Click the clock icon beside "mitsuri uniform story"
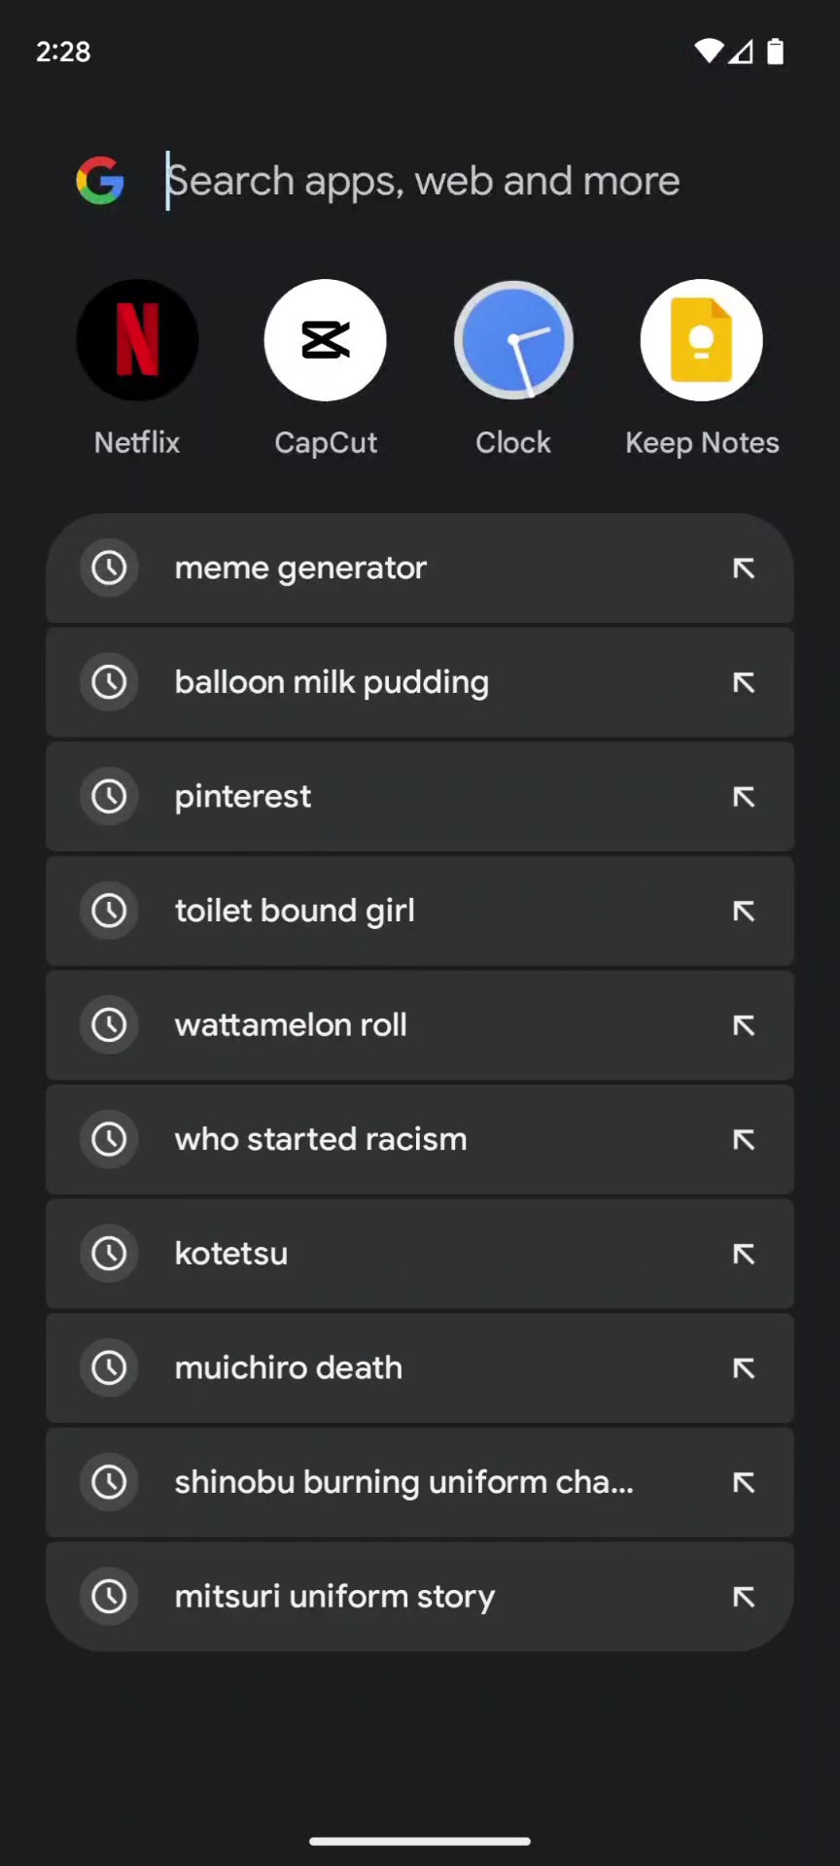Image resolution: width=840 pixels, height=1866 pixels. (109, 1596)
